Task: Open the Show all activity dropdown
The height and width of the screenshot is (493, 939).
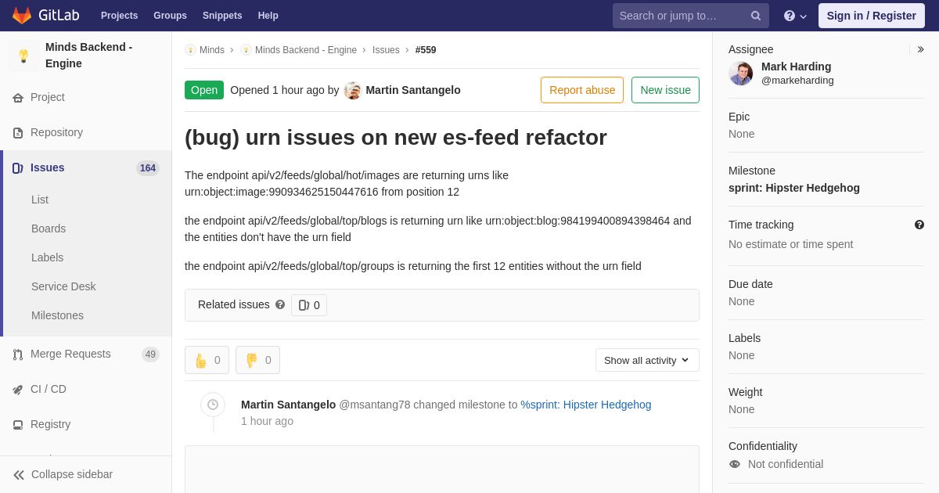Action: (647, 360)
